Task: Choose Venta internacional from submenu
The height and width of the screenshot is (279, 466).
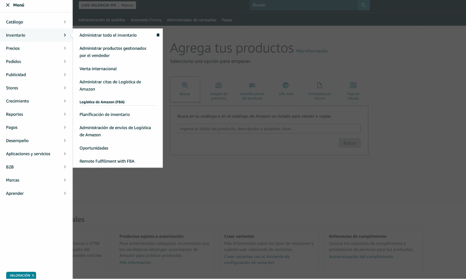Action: coord(98,69)
